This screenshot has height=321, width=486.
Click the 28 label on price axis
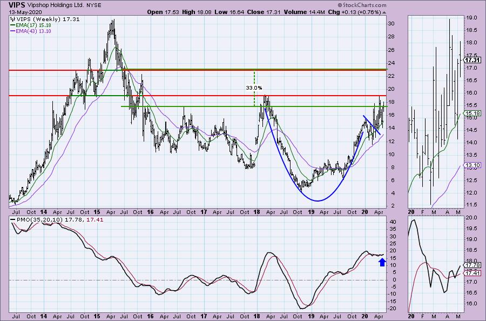point(391,37)
